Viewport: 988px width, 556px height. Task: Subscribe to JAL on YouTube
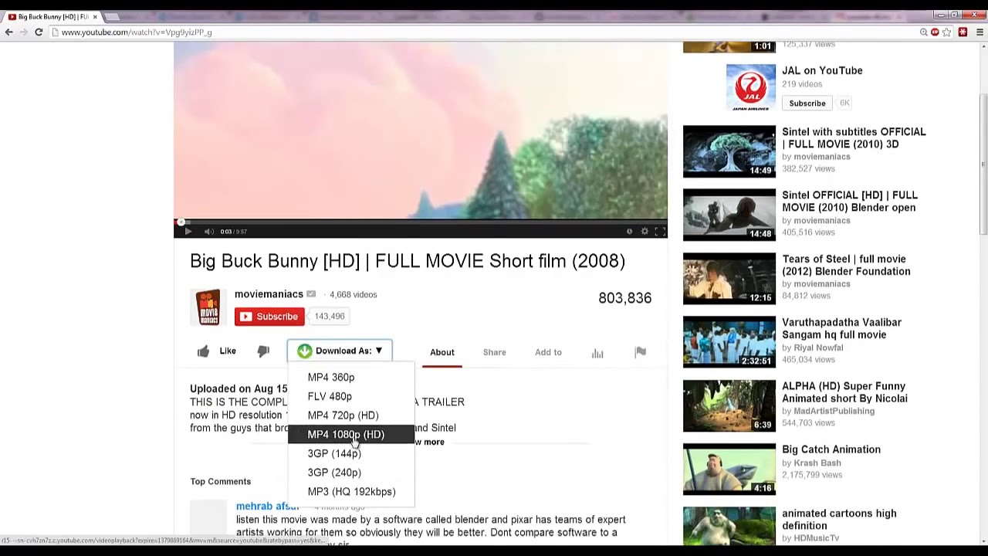tap(807, 103)
